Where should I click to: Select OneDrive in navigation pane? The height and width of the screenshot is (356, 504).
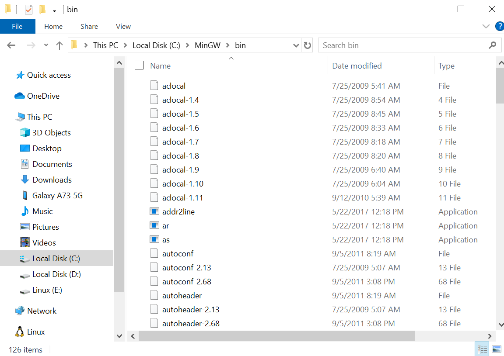click(43, 96)
